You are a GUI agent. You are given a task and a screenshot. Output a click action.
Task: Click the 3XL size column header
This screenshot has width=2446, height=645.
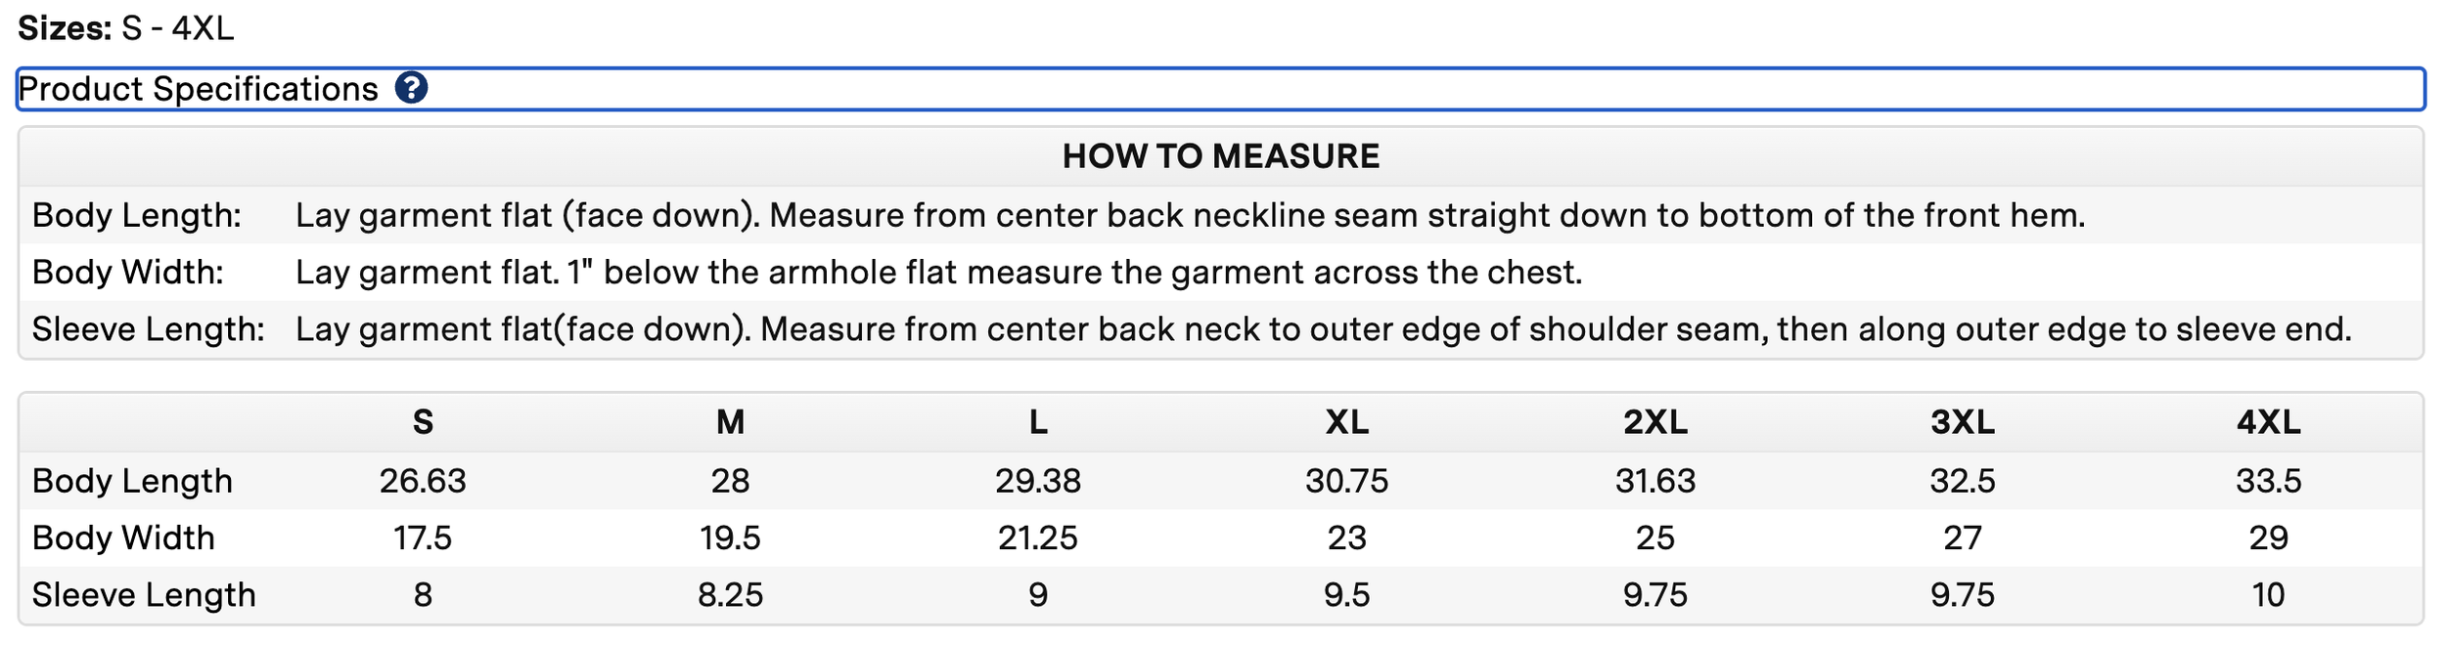pos(1963,422)
